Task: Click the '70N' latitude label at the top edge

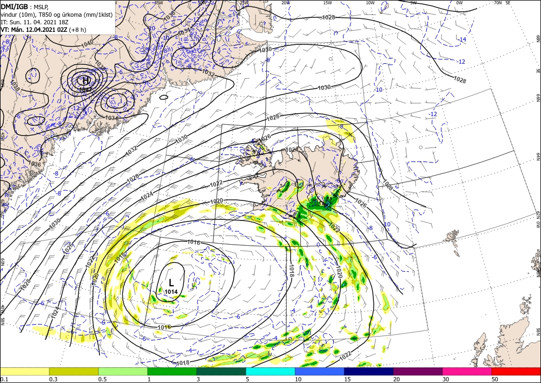Action: pyautogui.click(x=498, y=3)
